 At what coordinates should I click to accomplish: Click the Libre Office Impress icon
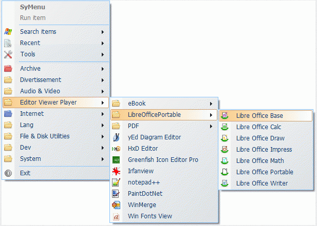click(225, 150)
